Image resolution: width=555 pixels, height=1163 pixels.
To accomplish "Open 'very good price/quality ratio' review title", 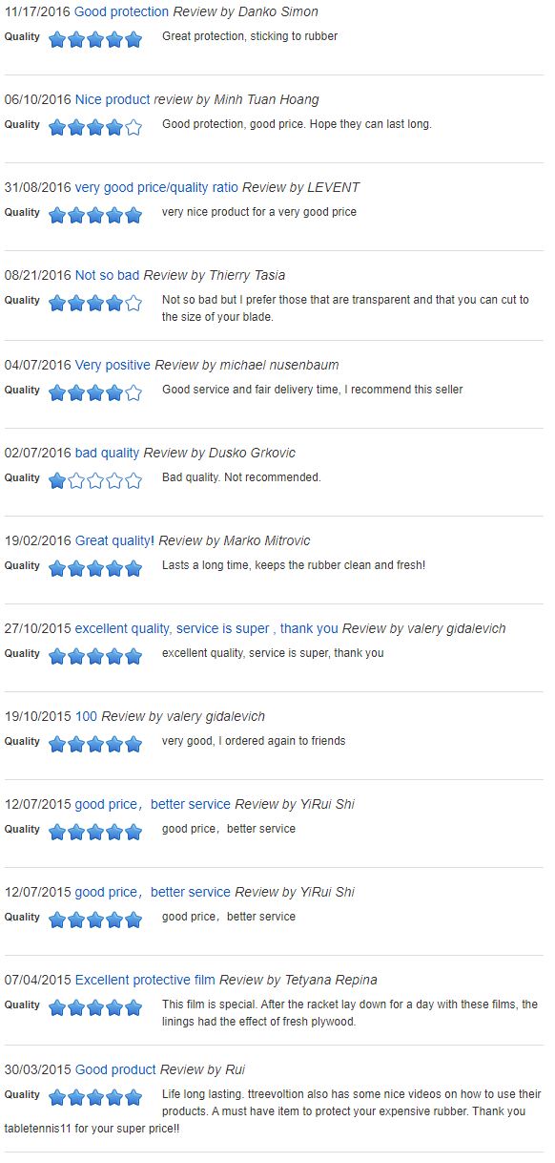I will click(x=156, y=187).
